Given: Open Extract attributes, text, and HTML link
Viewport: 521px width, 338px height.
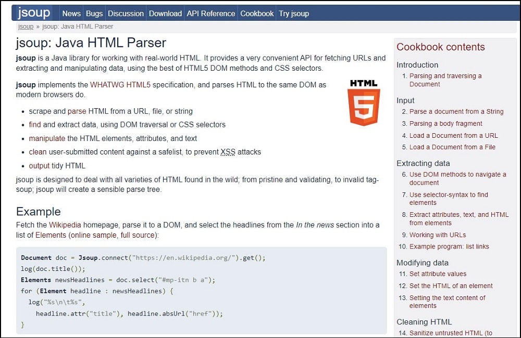Looking at the screenshot, I should point(459,218).
